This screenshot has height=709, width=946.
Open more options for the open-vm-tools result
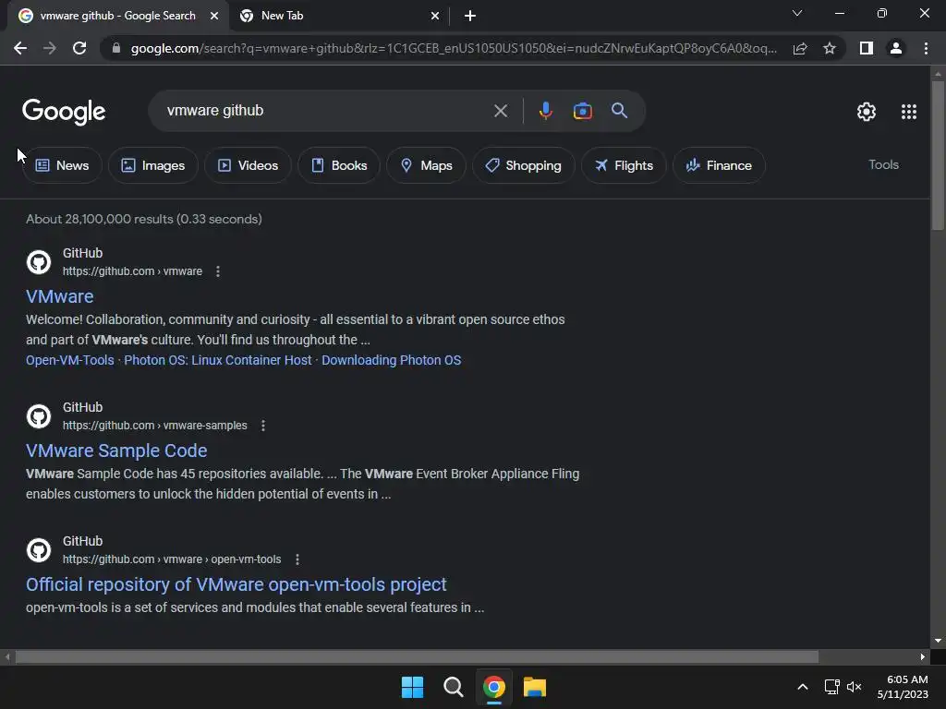click(x=297, y=559)
